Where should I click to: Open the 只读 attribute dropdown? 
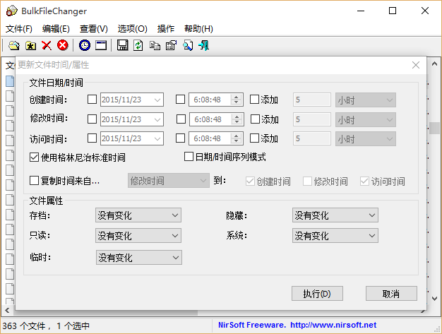(138, 236)
